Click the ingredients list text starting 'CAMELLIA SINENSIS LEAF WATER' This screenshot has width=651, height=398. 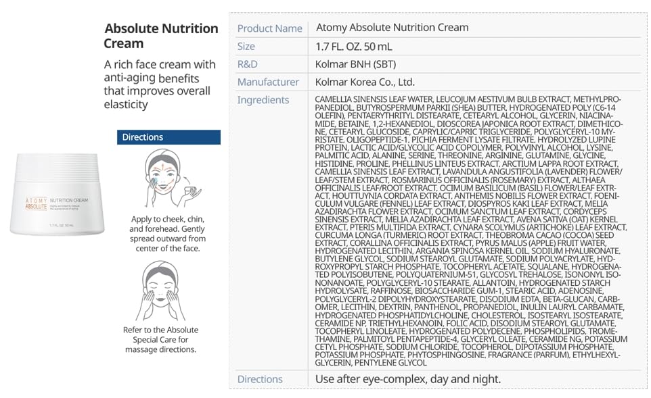tap(471, 231)
